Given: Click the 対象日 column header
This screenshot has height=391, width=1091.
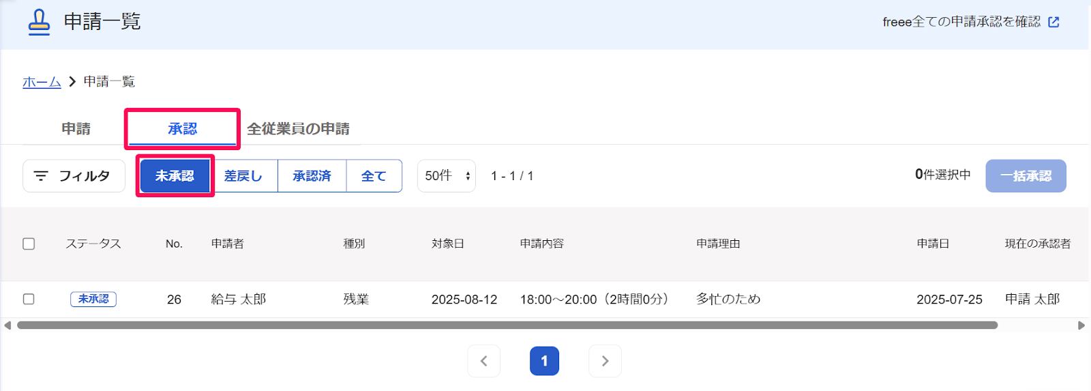Looking at the screenshot, I should click(x=448, y=244).
